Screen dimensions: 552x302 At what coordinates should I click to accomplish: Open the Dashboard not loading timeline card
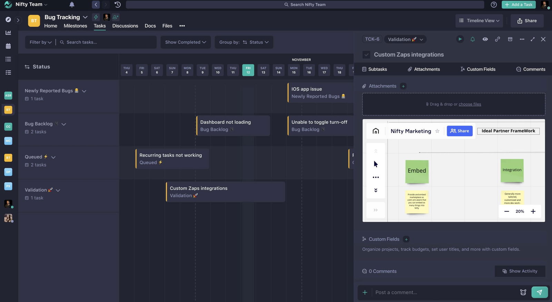[x=233, y=126]
